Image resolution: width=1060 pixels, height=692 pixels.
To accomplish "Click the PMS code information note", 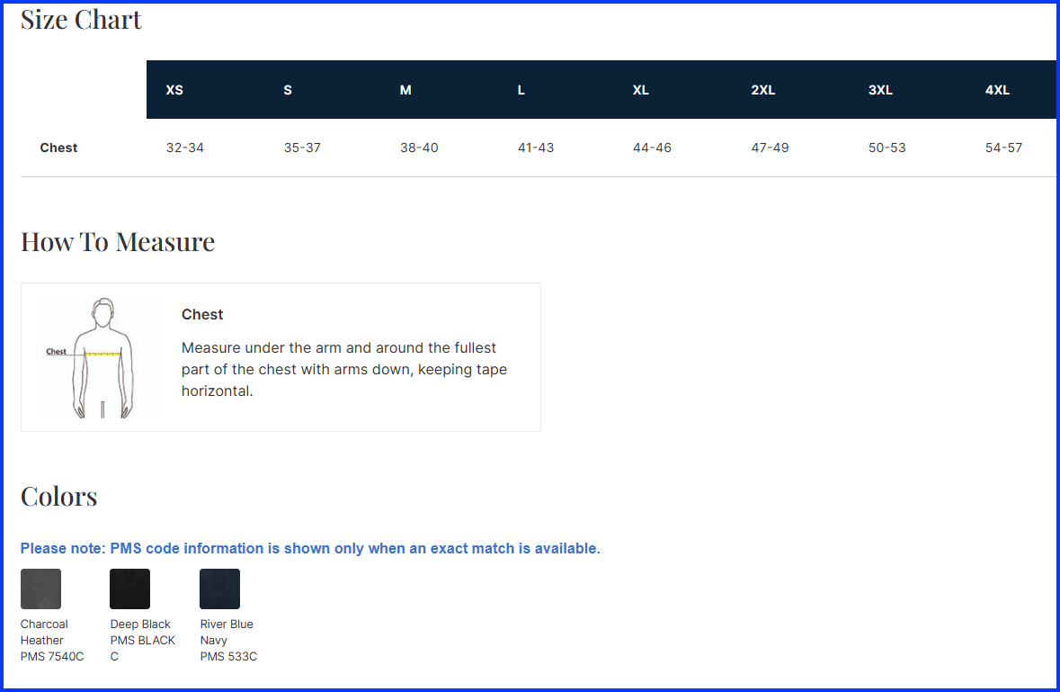I will (310, 548).
